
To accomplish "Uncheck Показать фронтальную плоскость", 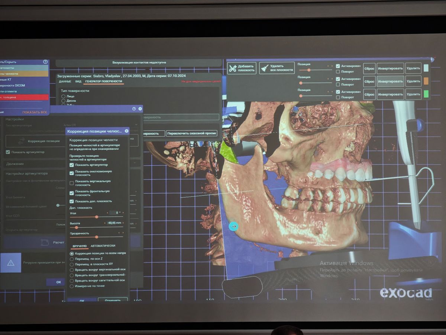I will pos(72,193).
